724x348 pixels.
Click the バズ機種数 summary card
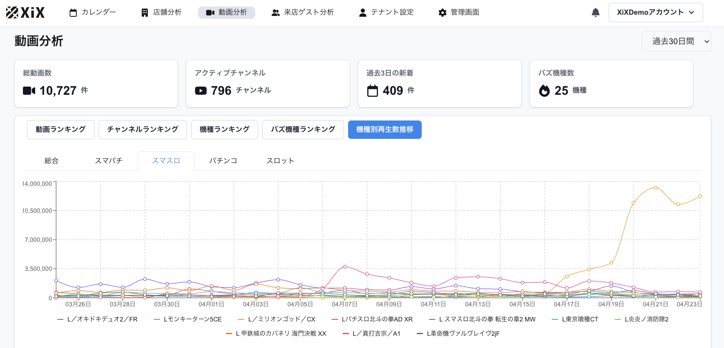click(611, 84)
